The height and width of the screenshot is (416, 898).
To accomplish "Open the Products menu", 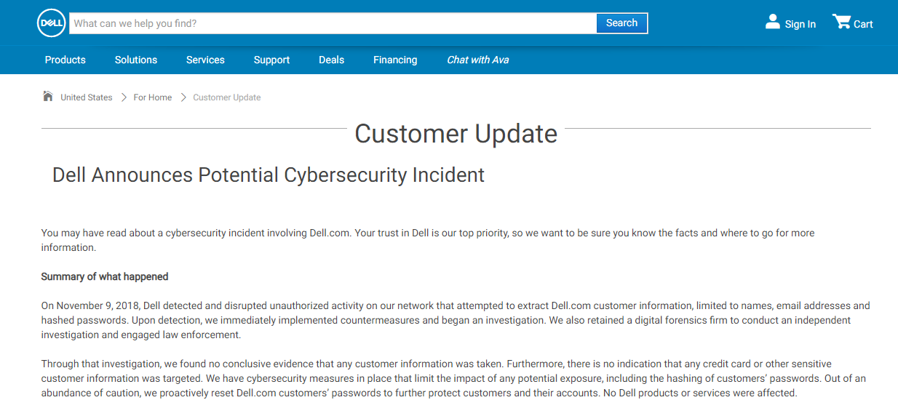I will (65, 60).
